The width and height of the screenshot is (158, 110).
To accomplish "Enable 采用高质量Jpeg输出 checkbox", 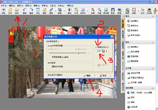I will click(51, 57).
